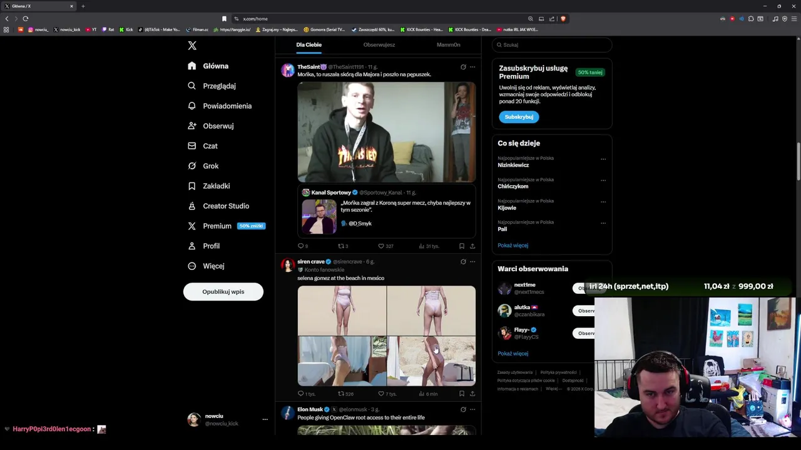Open Creator Studio
This screenshot has width=801, height=450.
pos(218,206)
